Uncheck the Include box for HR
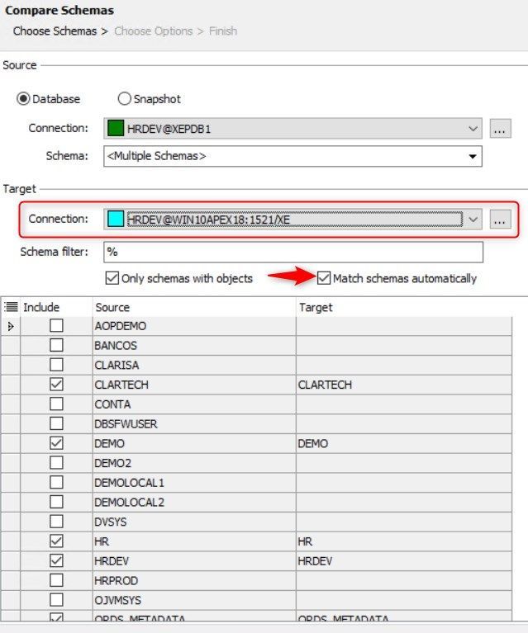This screenshot has height=633, width=528. (x=56, y=541)
